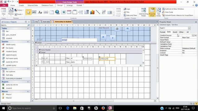Select the Web Browser control tool

(63, 12)
